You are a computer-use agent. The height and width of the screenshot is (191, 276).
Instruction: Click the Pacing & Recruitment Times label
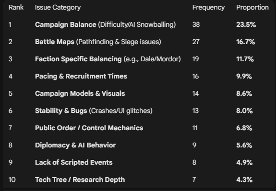(81, 77)
